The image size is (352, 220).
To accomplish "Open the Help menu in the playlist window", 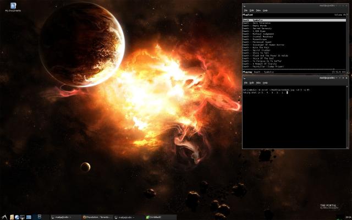I will point(265,10).
